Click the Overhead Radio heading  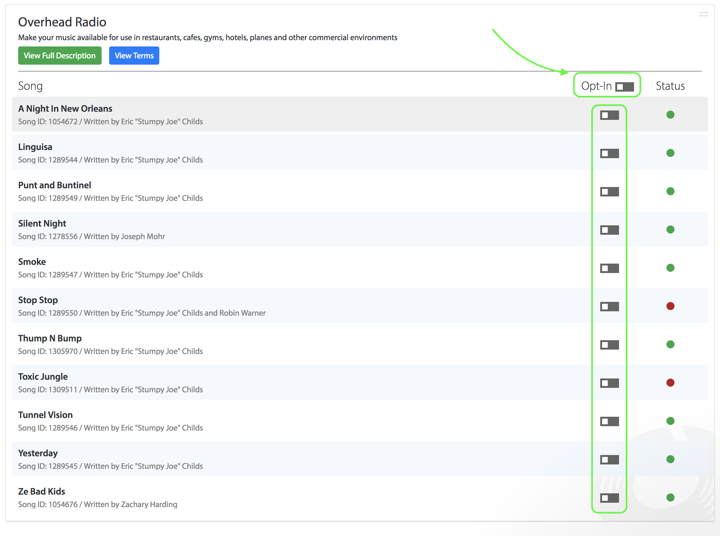(x=62, y=22)
